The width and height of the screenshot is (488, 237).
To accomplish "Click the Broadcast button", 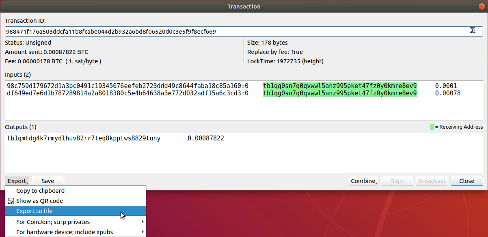I will tap(432, 181).
